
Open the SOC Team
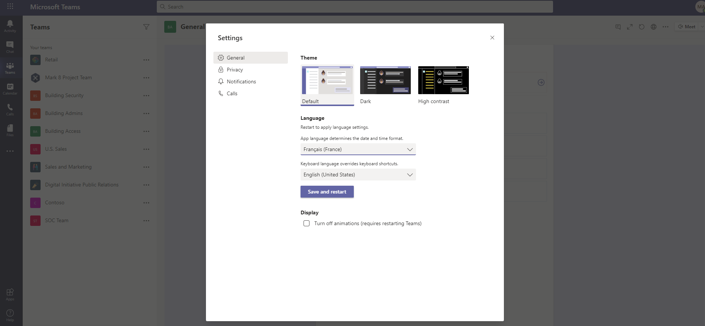click(57, 221)
